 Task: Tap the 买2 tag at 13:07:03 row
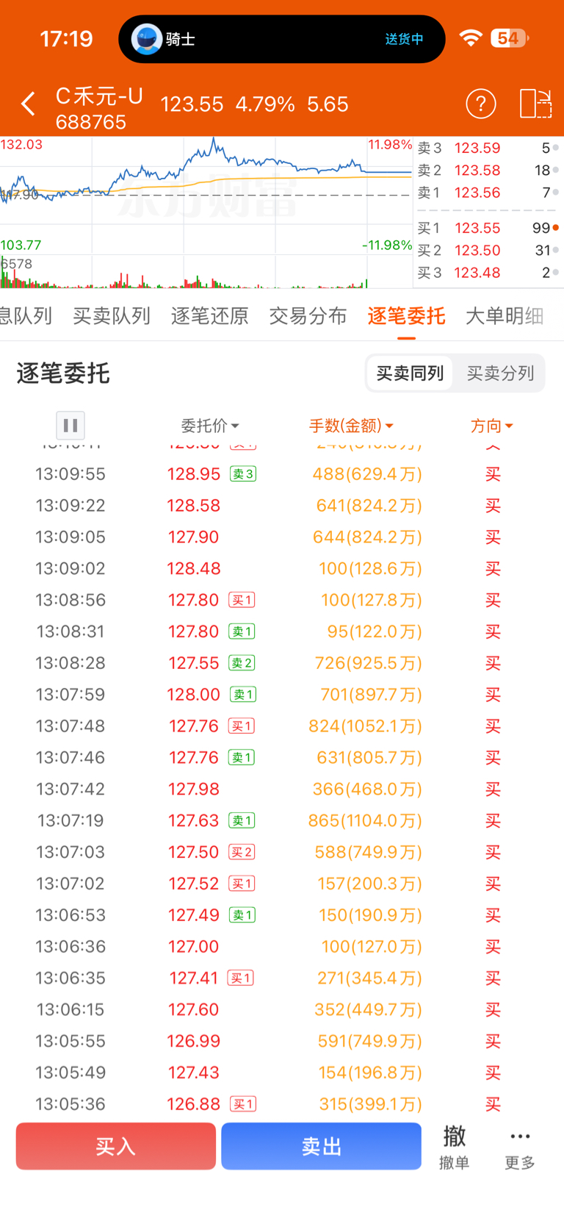click(x=242, y=853)
